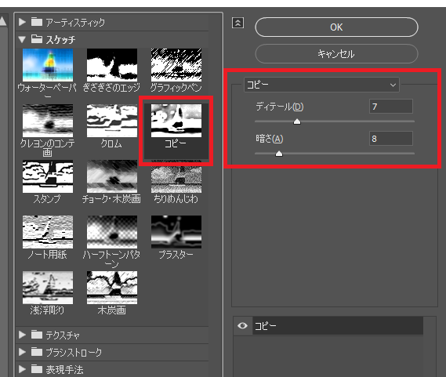Expand the ブラシストローク folder
The image size is (446, 377).
[x=22, y=352]
